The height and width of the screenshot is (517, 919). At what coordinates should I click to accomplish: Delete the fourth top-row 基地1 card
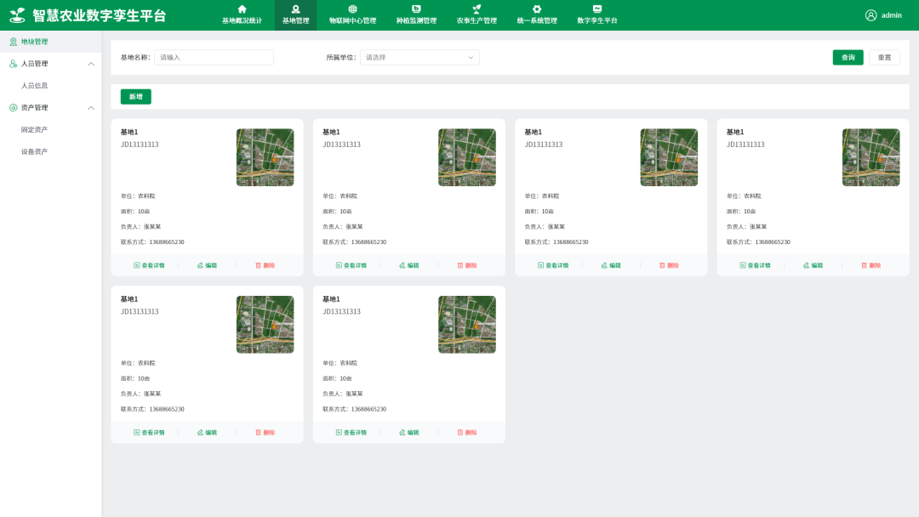click(x=871, y=265)
